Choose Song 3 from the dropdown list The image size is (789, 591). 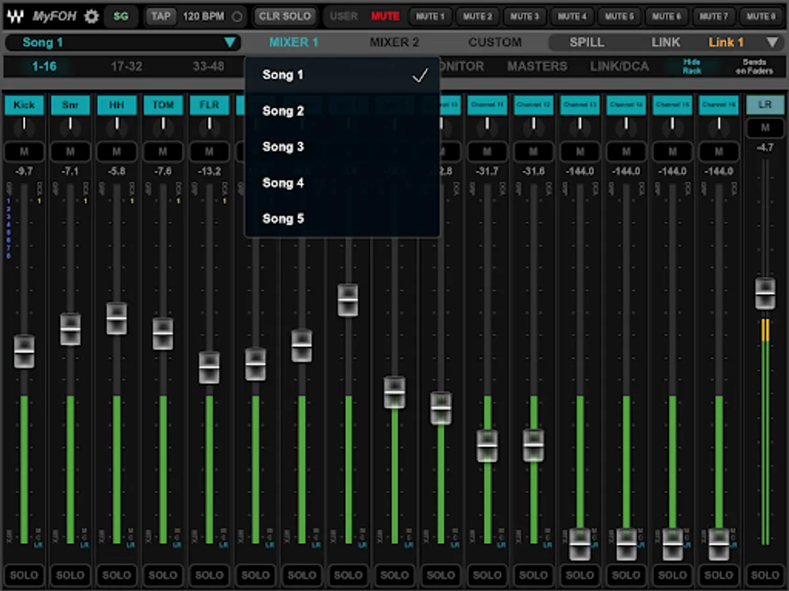point(283,147)
